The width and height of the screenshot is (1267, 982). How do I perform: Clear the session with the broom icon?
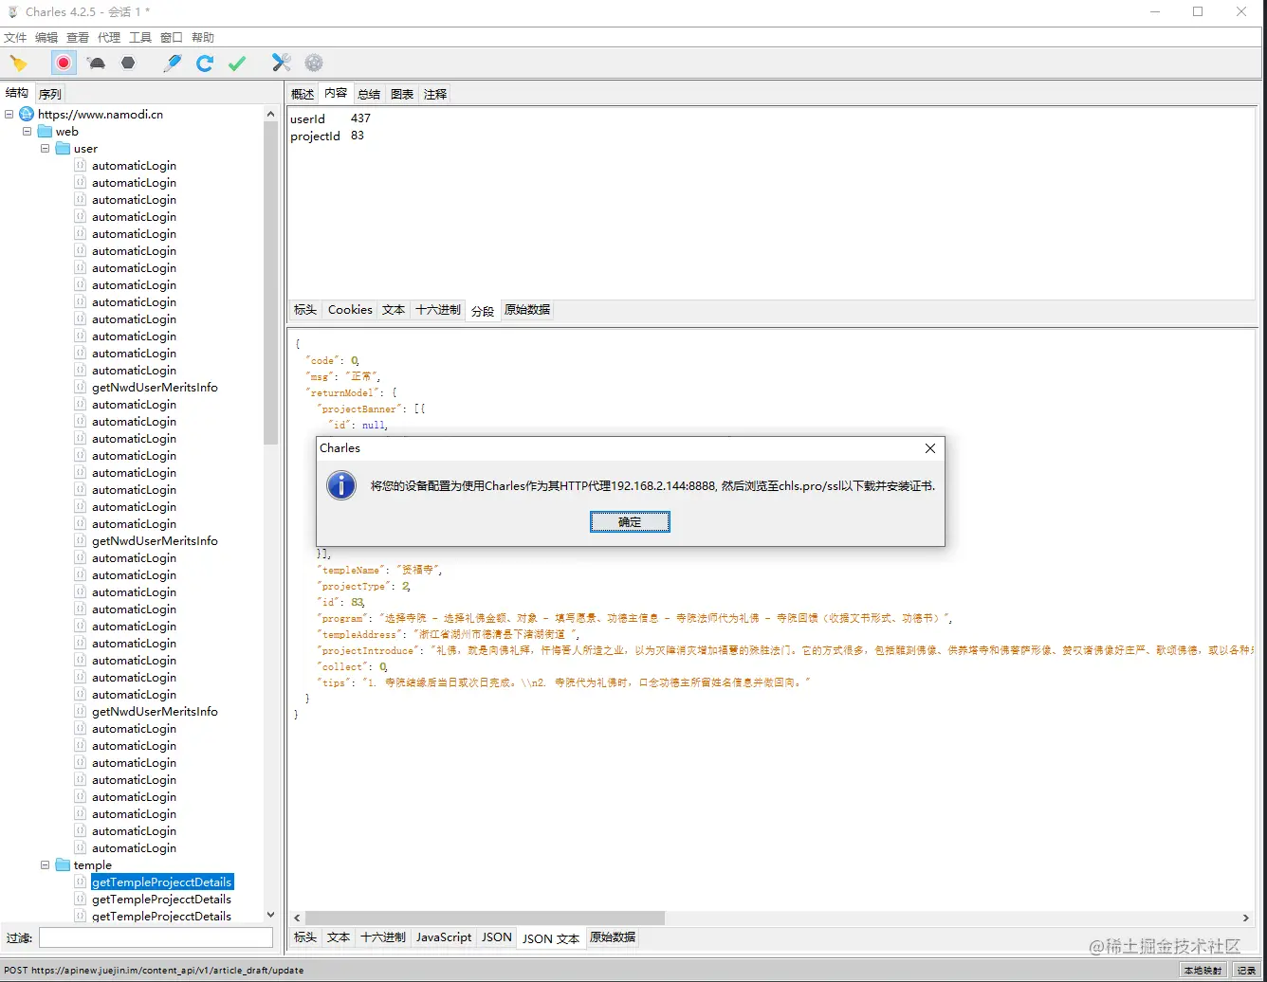click(19, 64)
